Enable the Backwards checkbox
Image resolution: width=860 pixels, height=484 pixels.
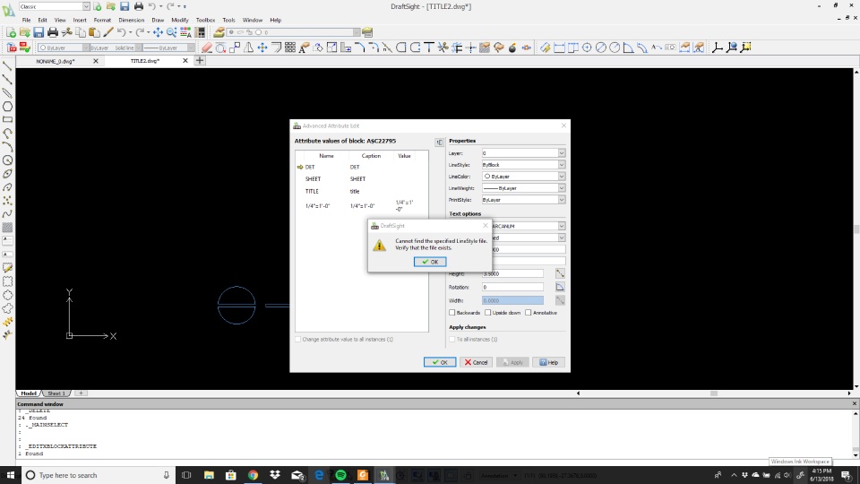[451, 313]
